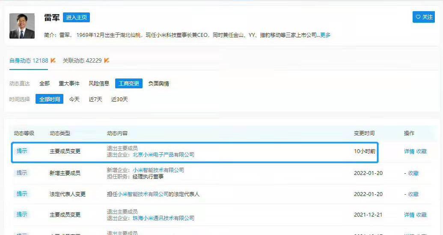Choose 近30天 time range
Viewport: 443px width, 235px height.
(119, 99)
